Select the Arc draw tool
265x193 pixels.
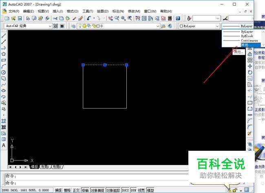point(4,66)
